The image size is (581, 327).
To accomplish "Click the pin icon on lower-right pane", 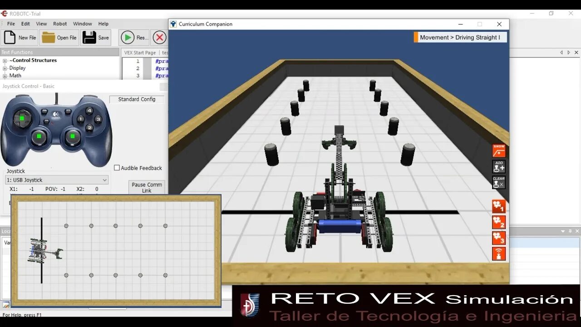I will click(570, 231).
